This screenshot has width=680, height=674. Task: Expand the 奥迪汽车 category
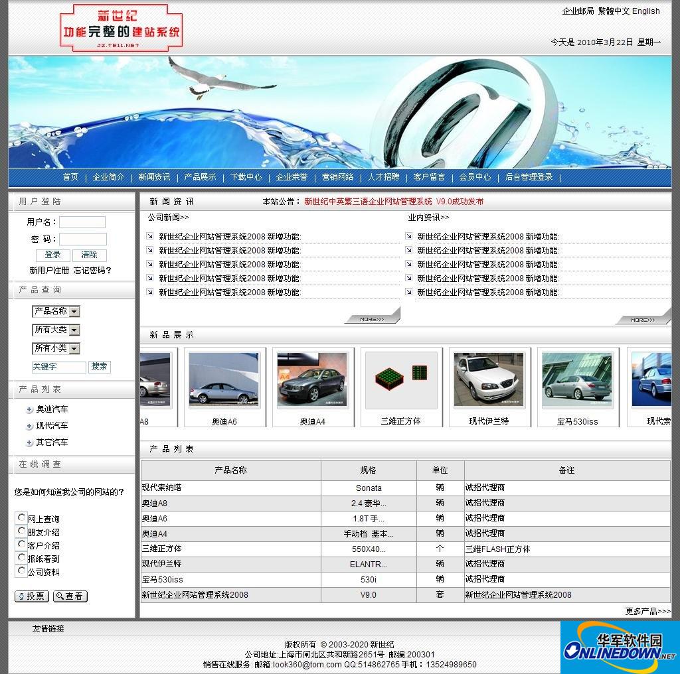(x=52, y=409)
